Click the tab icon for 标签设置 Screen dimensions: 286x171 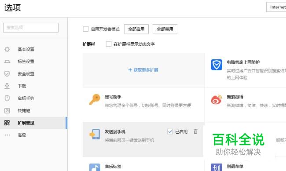click(7, 62)
